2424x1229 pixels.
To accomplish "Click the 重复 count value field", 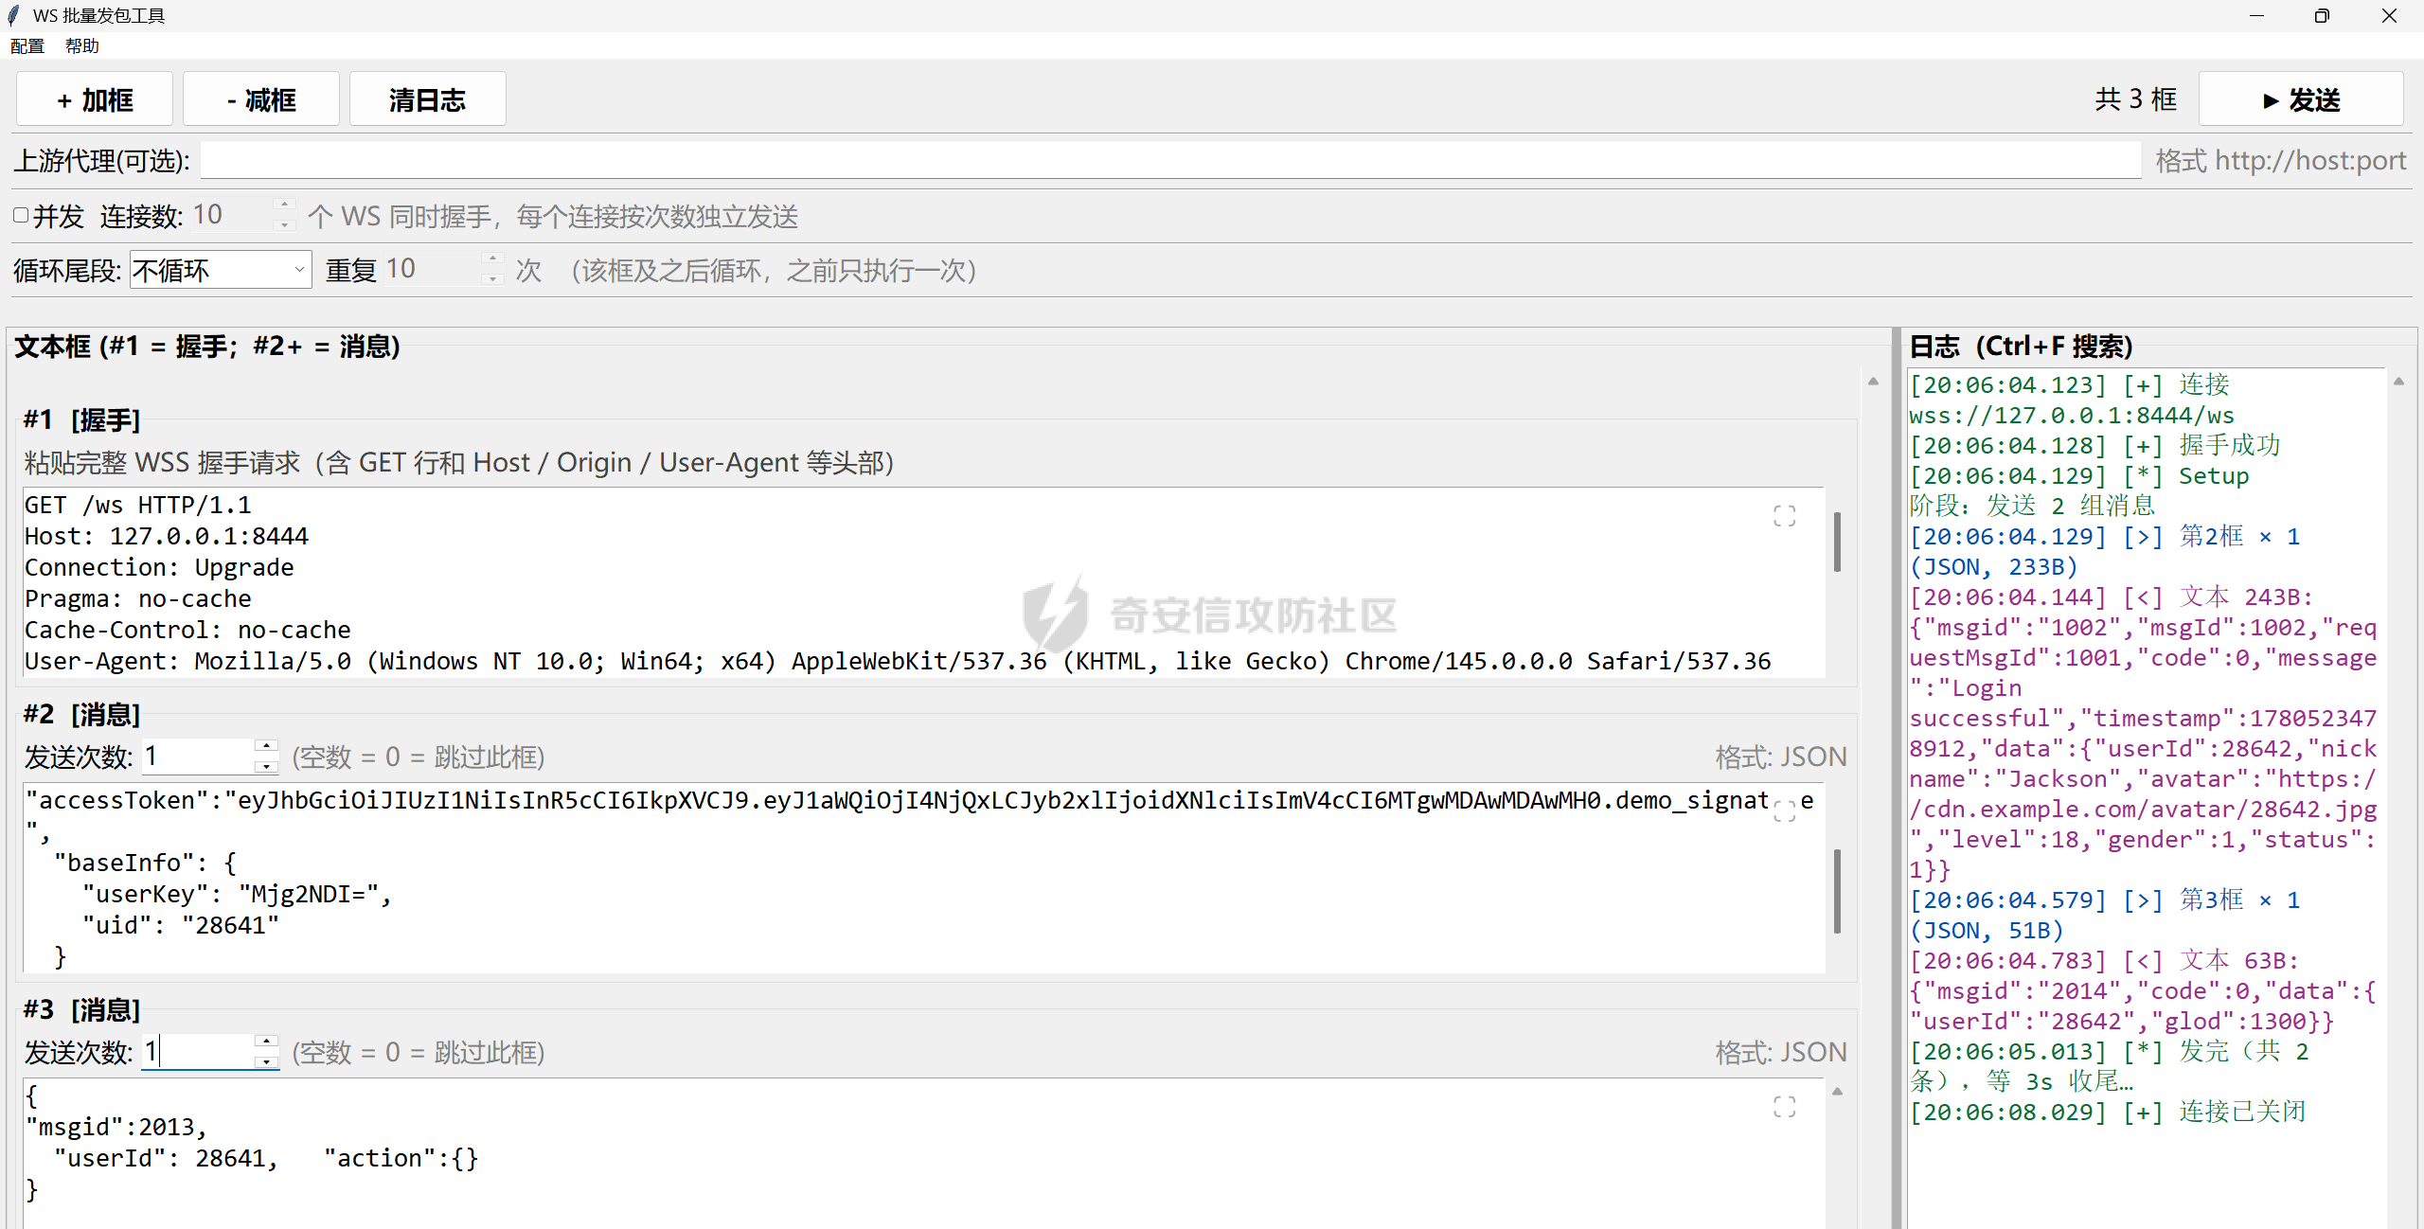I will 432,269.
